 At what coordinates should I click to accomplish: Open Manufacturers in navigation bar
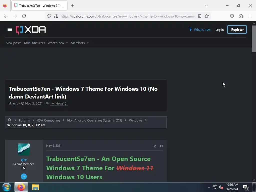point(34,43)
